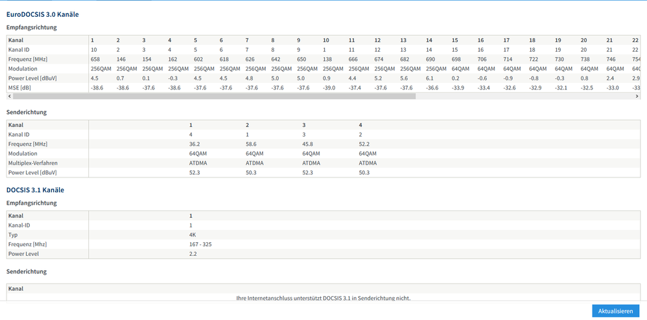Click the Senderichtung label under EuroDOCSIS 3.0
Viewport: 647px width, 320px height.
pos(27,112)
